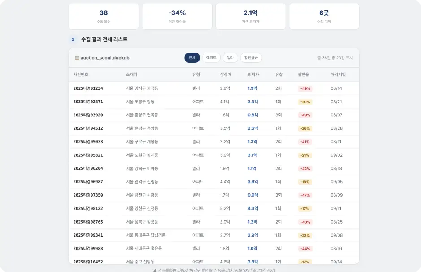The width and height of the screenshot is (421, 272).
Task: Select case number 2025타경07350
Action: click(88, 195)
